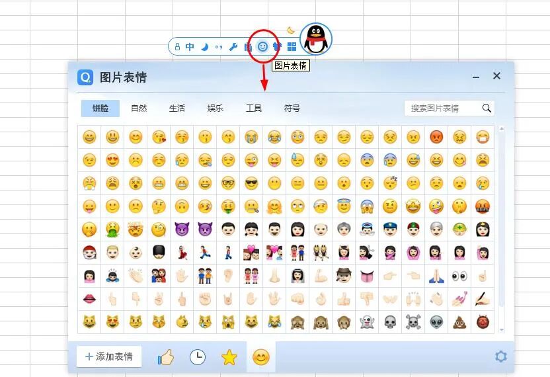This screenshot has width=550, height=377.
Task: Open the gear settings in emoji panel
Action: tap(501, 356)
